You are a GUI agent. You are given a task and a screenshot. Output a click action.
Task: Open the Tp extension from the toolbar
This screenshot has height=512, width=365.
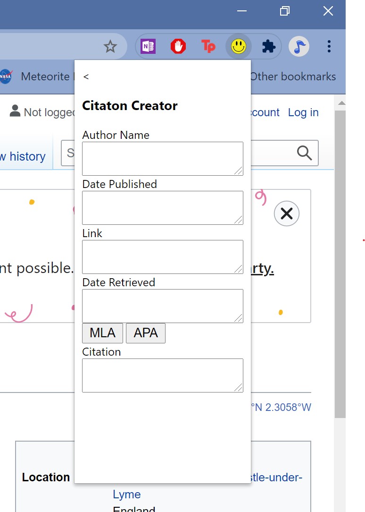(208, 46)
